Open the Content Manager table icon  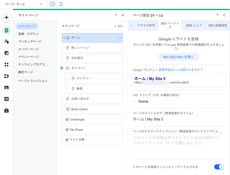pyautogui.click(x=6, y=99)
